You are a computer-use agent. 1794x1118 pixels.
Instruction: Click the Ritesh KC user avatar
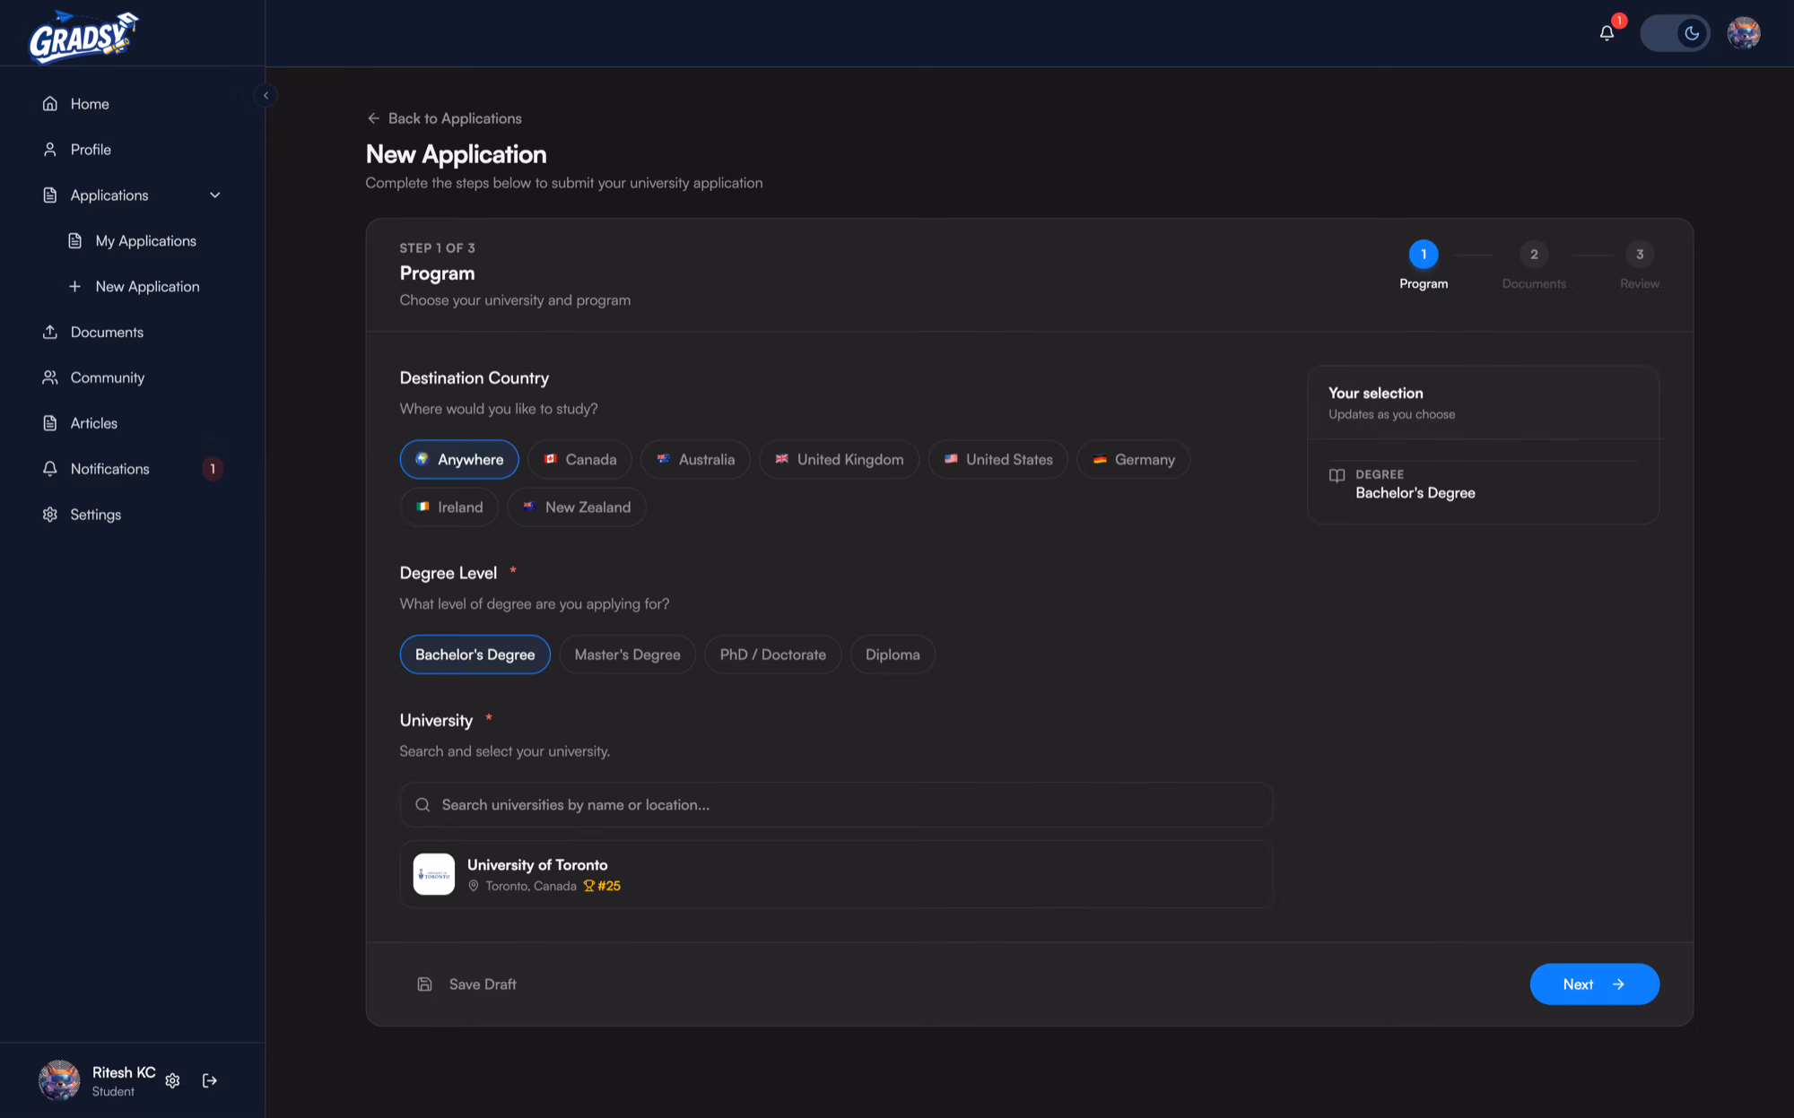[59, 1080]
